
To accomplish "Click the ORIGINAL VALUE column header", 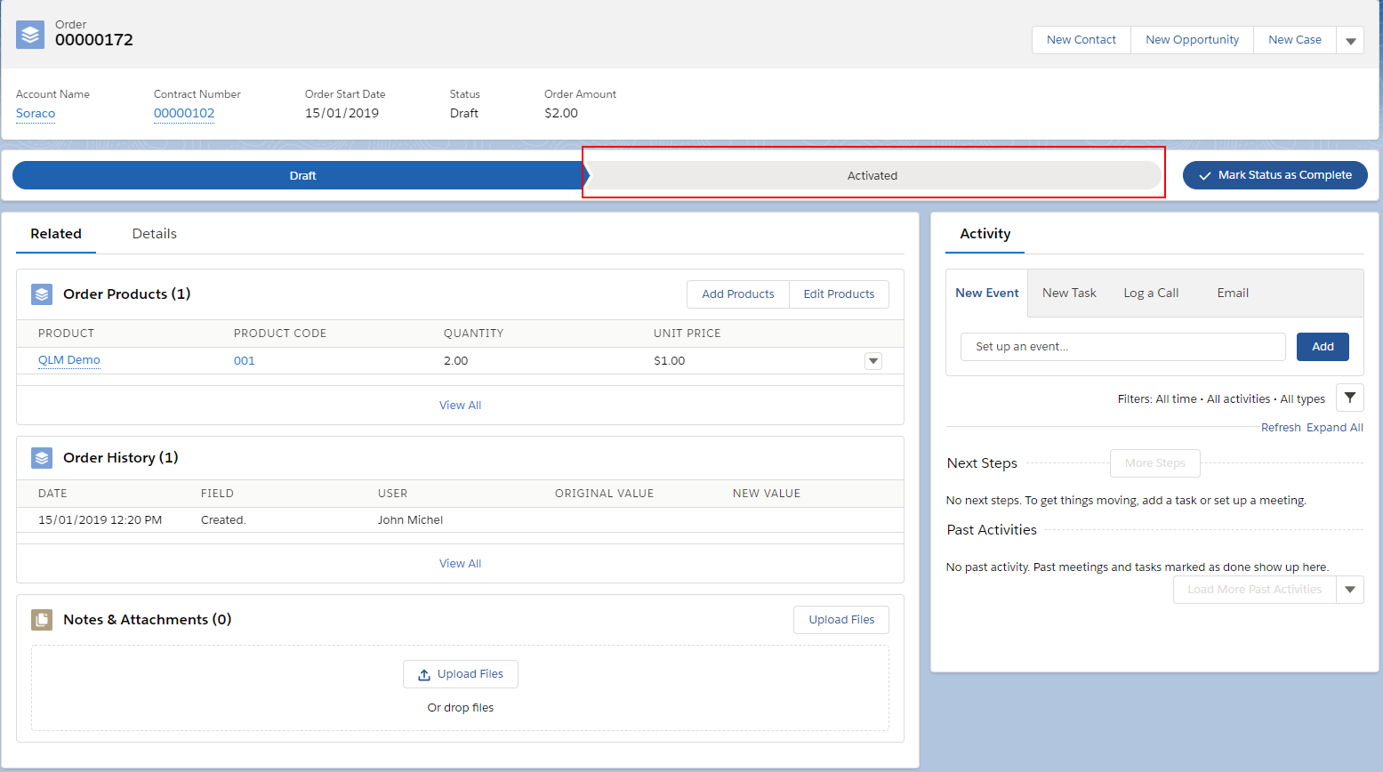I will [604, 494].
